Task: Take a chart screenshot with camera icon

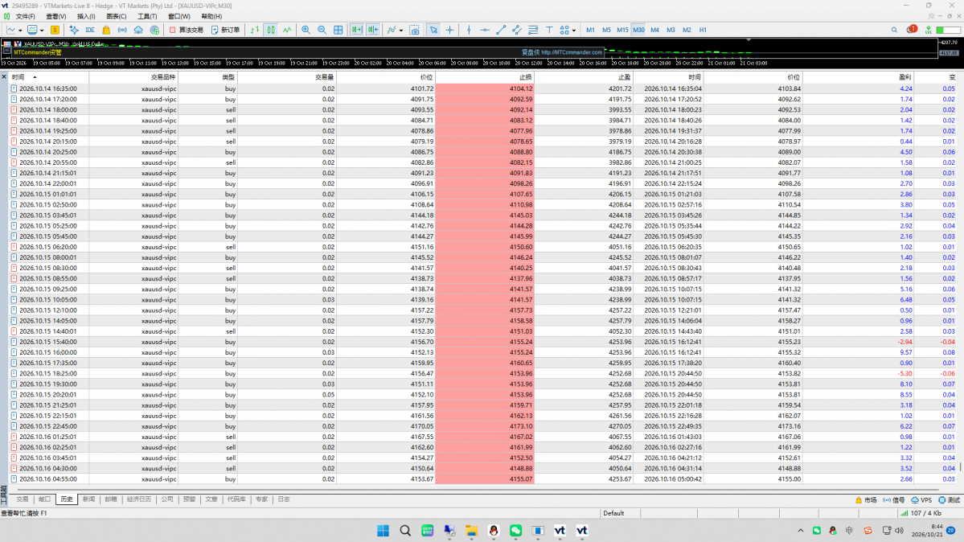Action: [x=414, y=30]
